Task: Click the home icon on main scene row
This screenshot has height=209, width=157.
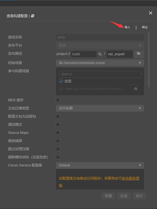Action: pos(136,89)
